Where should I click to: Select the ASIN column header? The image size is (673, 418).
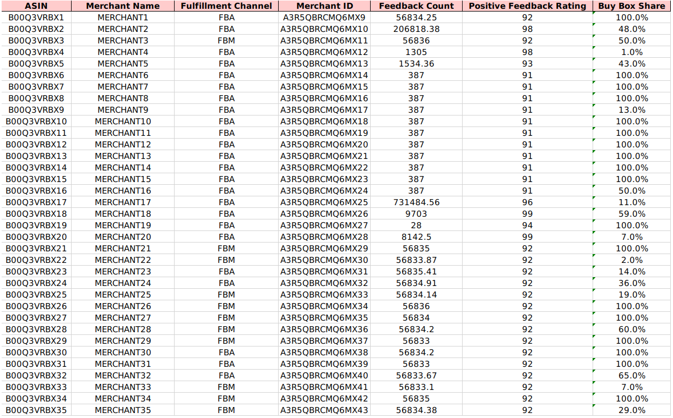point(36,6)
